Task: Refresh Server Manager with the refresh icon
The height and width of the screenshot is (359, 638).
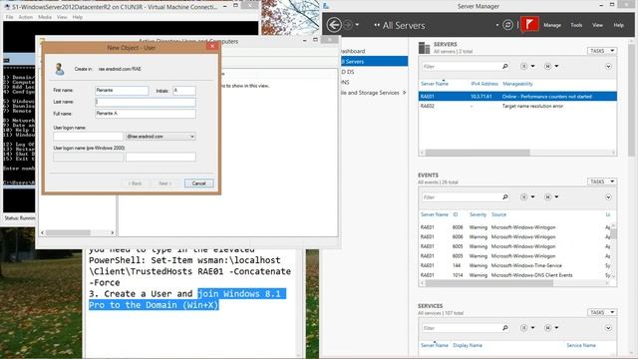Action: click(x=507, y=25)
